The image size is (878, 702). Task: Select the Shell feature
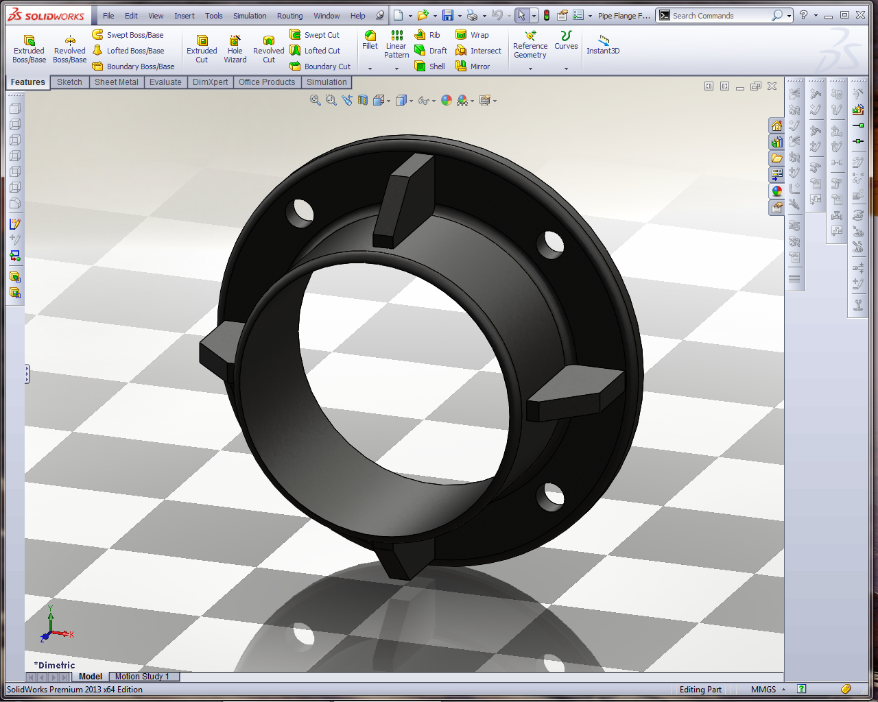430,66
